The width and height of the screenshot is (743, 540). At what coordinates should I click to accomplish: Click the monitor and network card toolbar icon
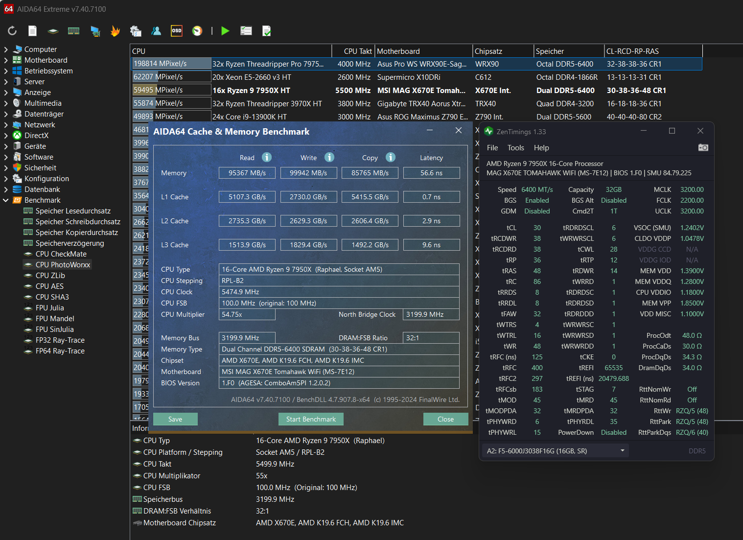coord(95,31)
